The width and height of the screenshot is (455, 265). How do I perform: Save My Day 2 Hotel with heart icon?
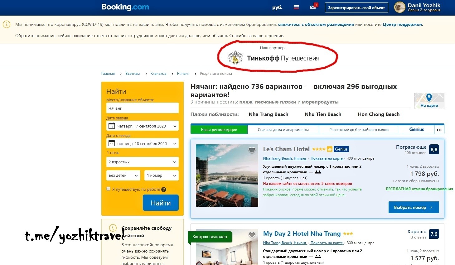(252, 235)
